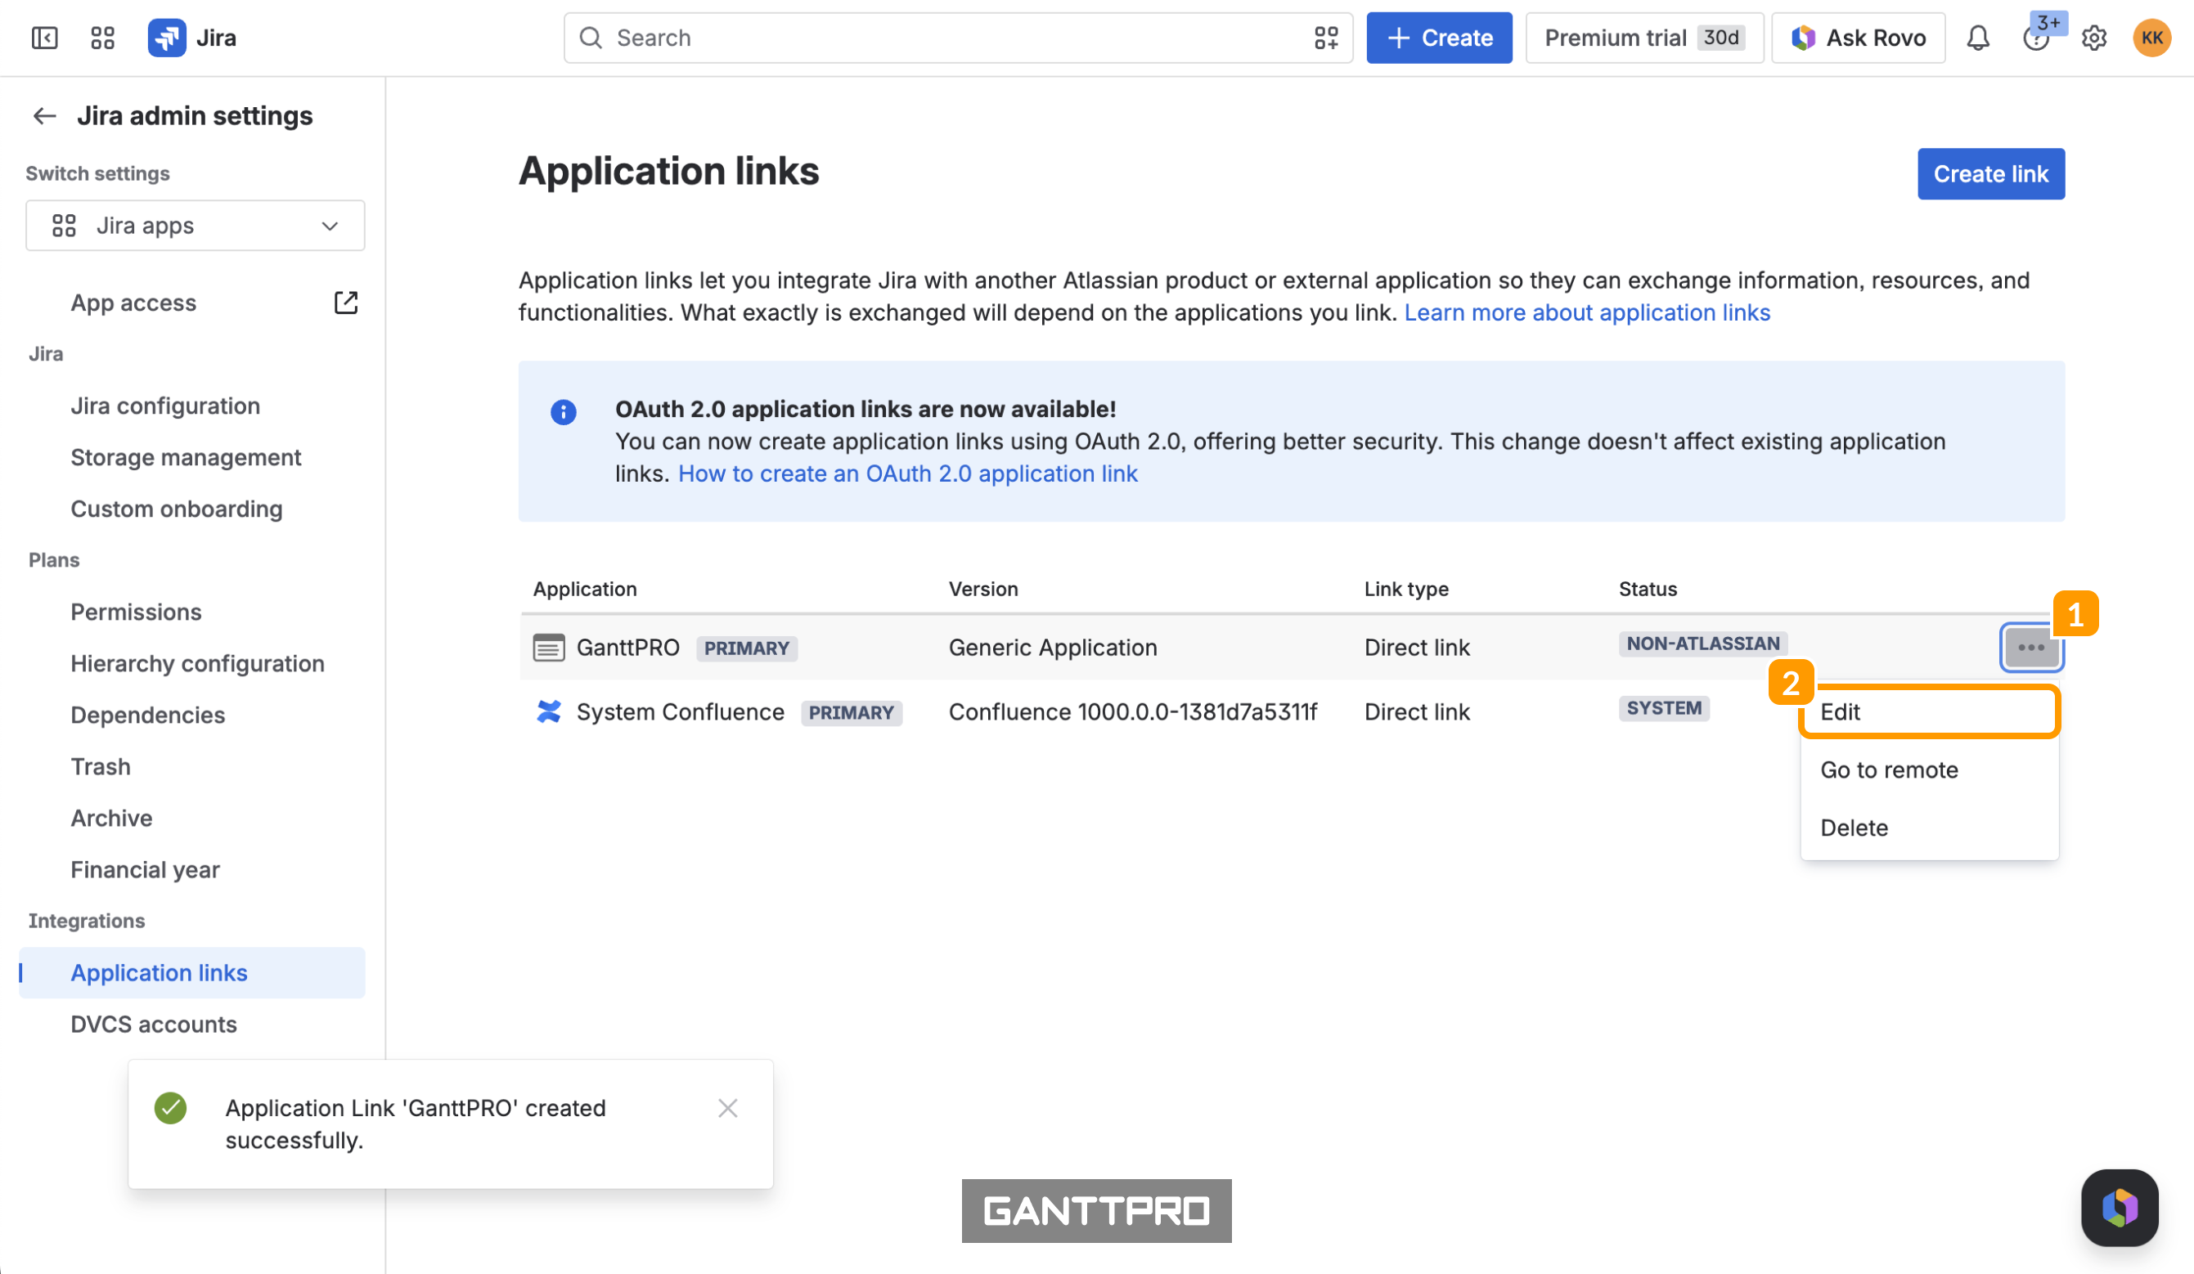Click the green success checkmark icon
Viewport: 2194px width, 1274px height.
(171, 1108)
